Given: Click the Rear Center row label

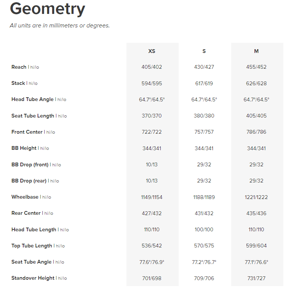Looking at the screenshot, I should pyautogui.click(x=26, y=213).
